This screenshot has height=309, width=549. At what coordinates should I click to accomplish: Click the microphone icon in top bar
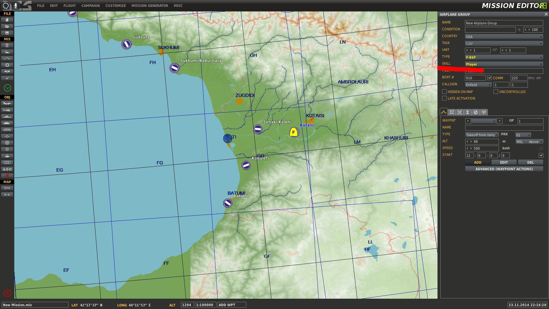15,5
